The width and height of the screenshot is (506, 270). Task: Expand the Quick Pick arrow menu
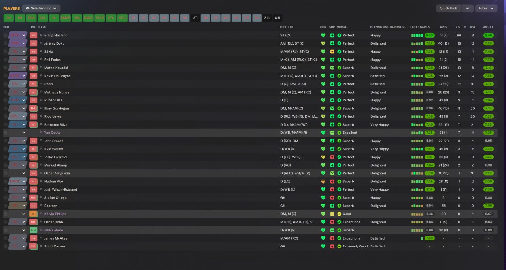468,8
